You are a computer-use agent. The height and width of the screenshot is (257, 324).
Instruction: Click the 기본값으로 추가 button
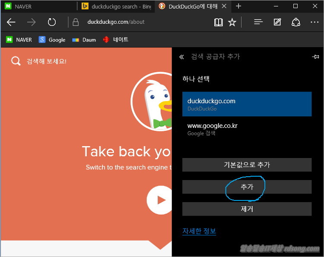click(247, 165)
